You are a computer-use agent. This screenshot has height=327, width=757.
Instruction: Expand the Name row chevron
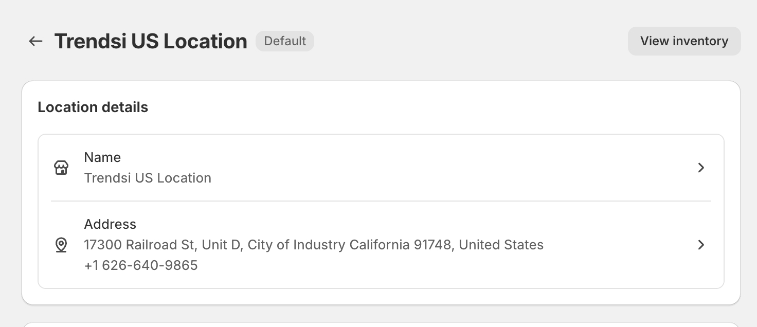click(700, 168)
